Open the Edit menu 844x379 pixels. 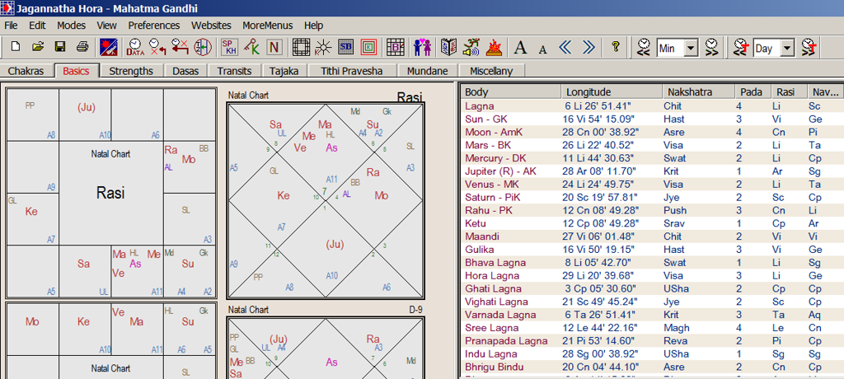pyautogui.click(x=37, y=26)
